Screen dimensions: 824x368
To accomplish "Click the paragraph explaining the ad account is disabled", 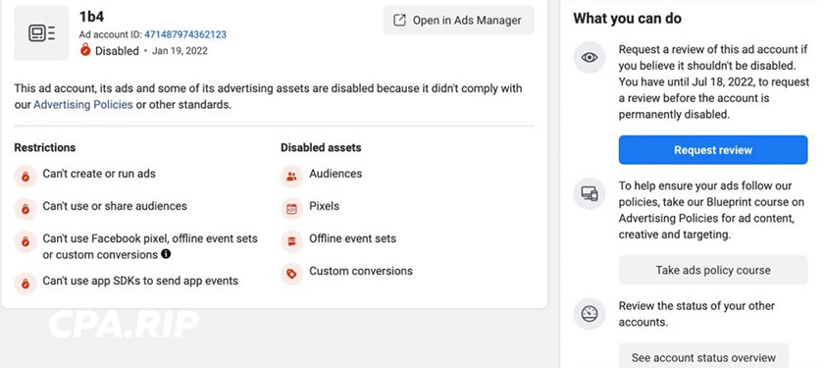I will [268, 96].
